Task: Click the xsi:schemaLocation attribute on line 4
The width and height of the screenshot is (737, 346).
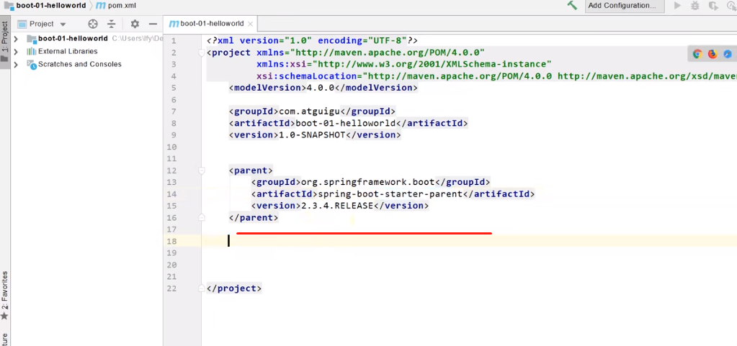Action: click(497, 76)
